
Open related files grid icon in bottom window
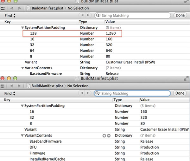[x=3, y=86]
